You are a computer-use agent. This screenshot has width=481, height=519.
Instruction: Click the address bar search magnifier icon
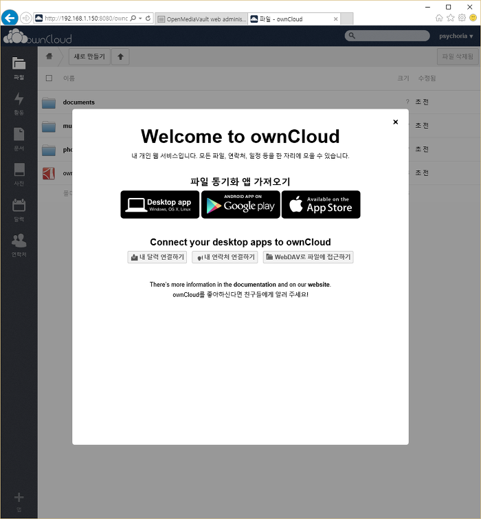click(133, 18)
